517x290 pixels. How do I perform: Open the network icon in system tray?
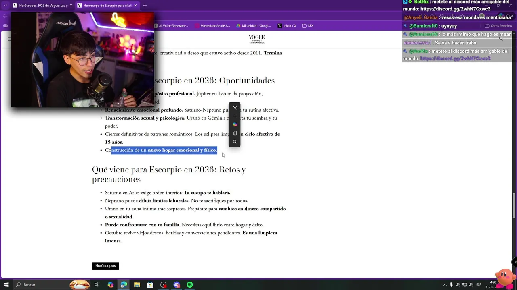[x=464, y=285]
